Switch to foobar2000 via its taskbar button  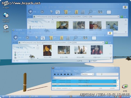tap(73, 96)
